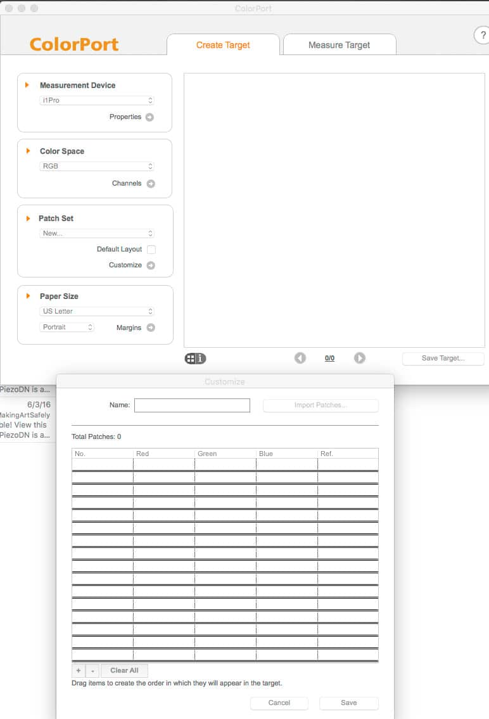Click the Green column header
The height and width of the screenshot is (719, 489).
pos(225,454)
